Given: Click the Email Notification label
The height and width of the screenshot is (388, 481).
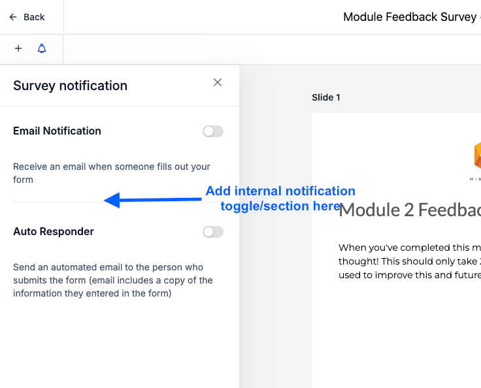Looking at the screenshot, I should 57,131.
